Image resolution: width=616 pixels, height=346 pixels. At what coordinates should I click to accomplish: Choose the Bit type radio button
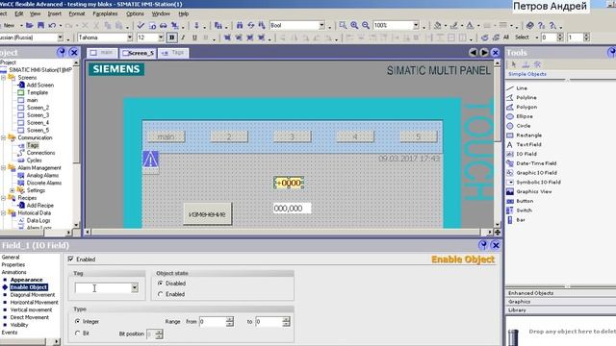point(77,334)
